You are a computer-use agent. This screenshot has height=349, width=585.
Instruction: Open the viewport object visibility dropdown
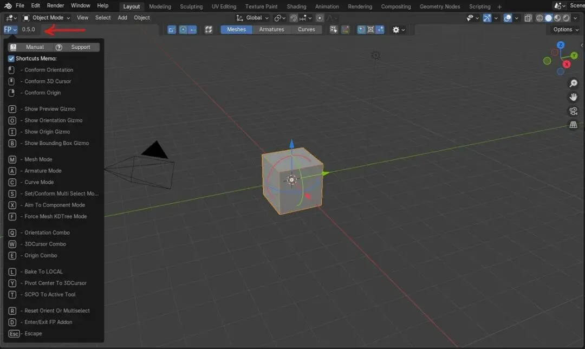(x=472, y=17)
